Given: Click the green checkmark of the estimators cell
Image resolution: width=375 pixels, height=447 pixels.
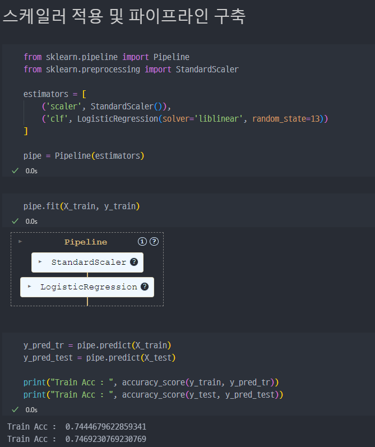Looking at the screenshot, I should [x=15, y=170].
